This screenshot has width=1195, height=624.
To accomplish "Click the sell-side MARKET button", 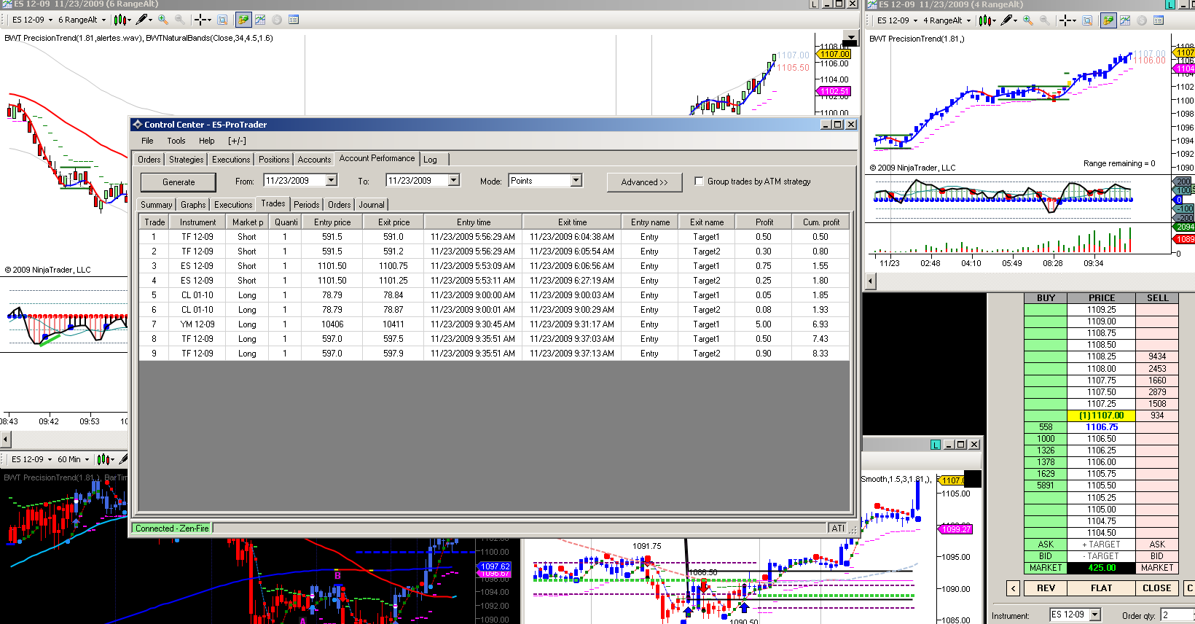I will pos(1157,568).
